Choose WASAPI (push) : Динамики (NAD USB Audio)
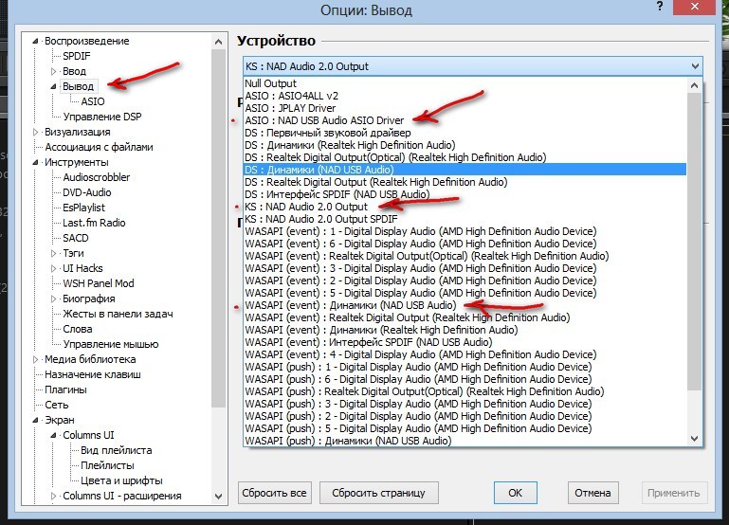Screen dimensions: 729x525 point(465,441)
